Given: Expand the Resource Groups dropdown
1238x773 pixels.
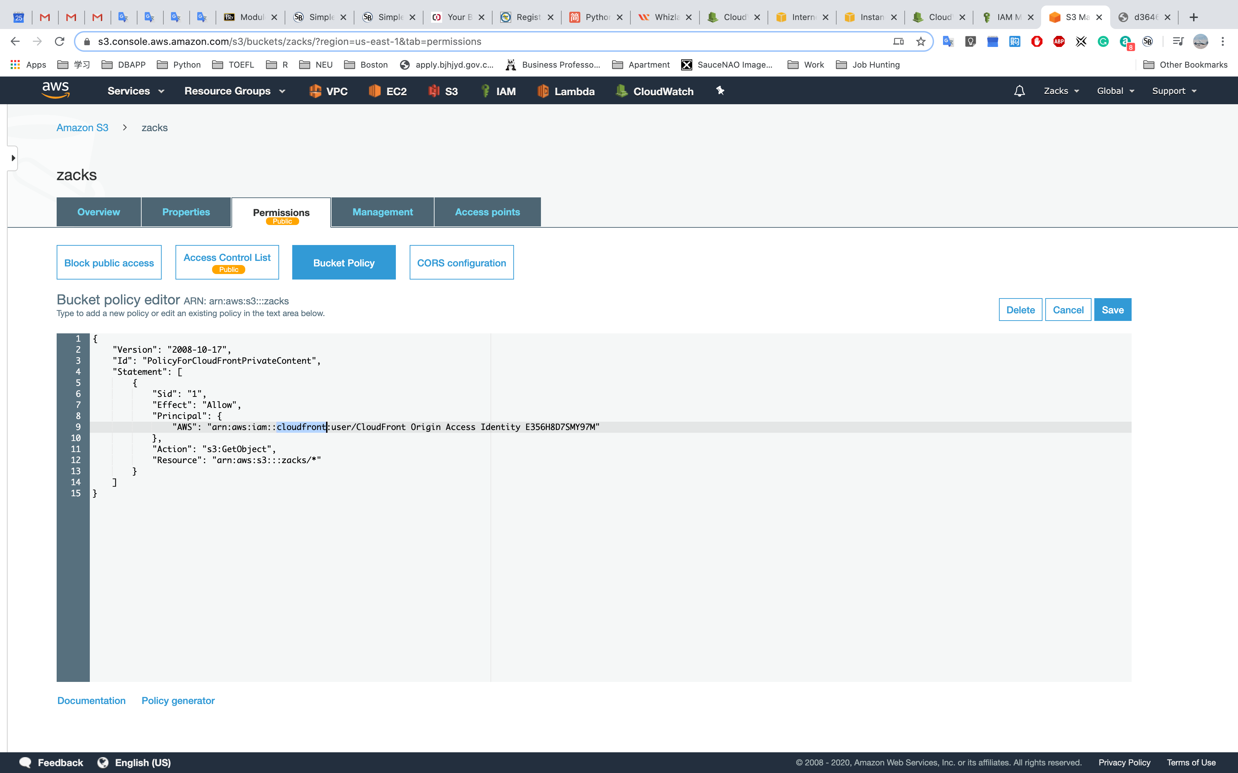Looking at the screenshot, I should tap(234, 91).
